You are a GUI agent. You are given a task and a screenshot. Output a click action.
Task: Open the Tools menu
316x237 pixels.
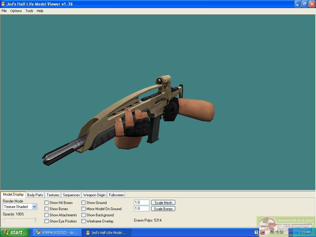click(x=29, y=11)
